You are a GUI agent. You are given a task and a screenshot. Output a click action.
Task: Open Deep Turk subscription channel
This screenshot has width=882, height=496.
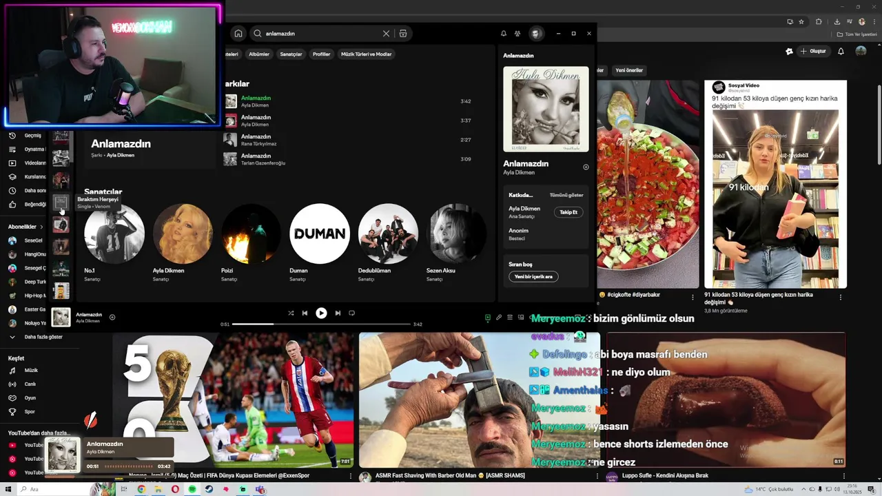tap(26, 282)
